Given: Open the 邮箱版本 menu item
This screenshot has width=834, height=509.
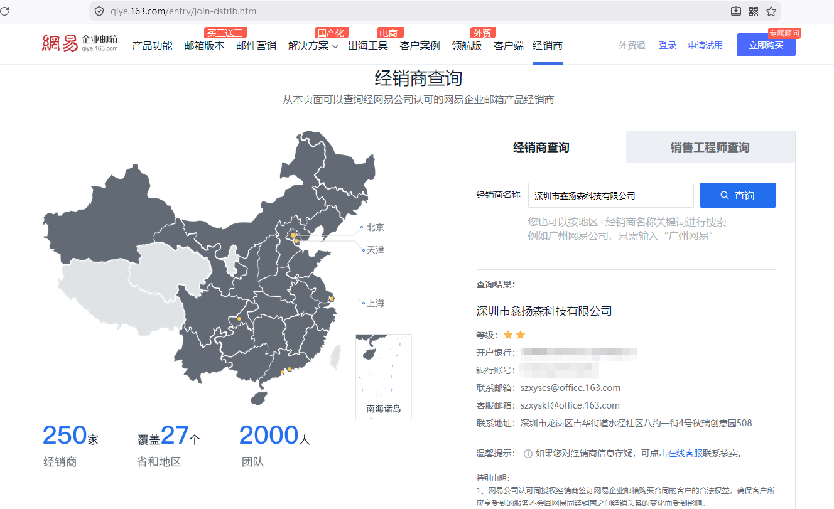Looking at the screenshot, I should pos(204,46).
